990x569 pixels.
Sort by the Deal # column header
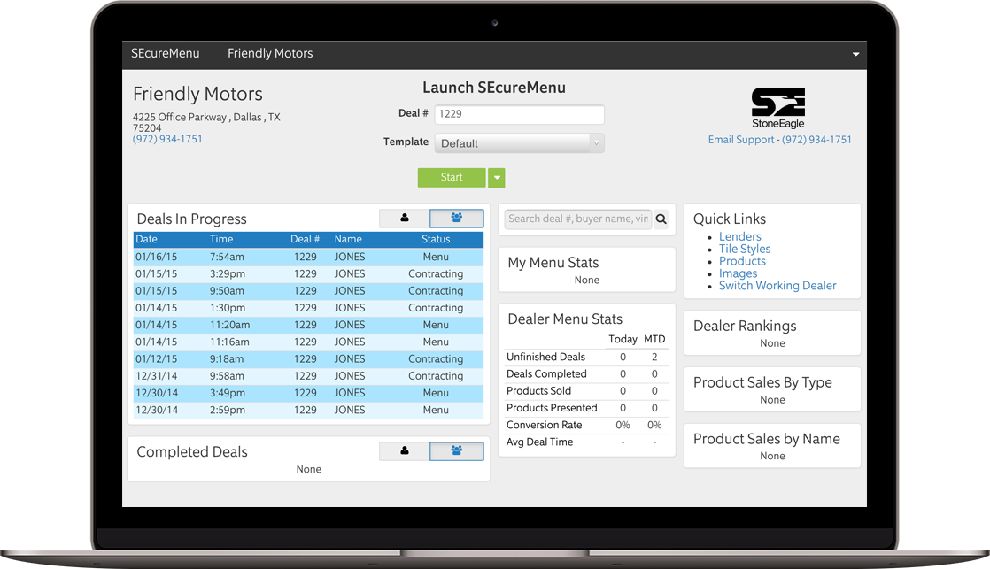(305, 239)
